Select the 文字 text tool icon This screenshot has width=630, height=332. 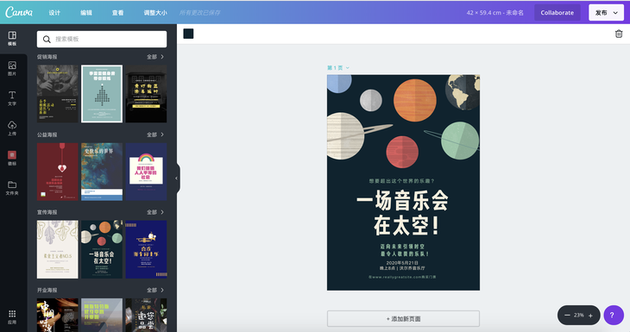[12, 98]
